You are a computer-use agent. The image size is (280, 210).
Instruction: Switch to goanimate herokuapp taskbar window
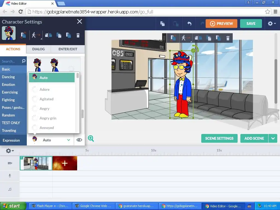tap(137, 206)
